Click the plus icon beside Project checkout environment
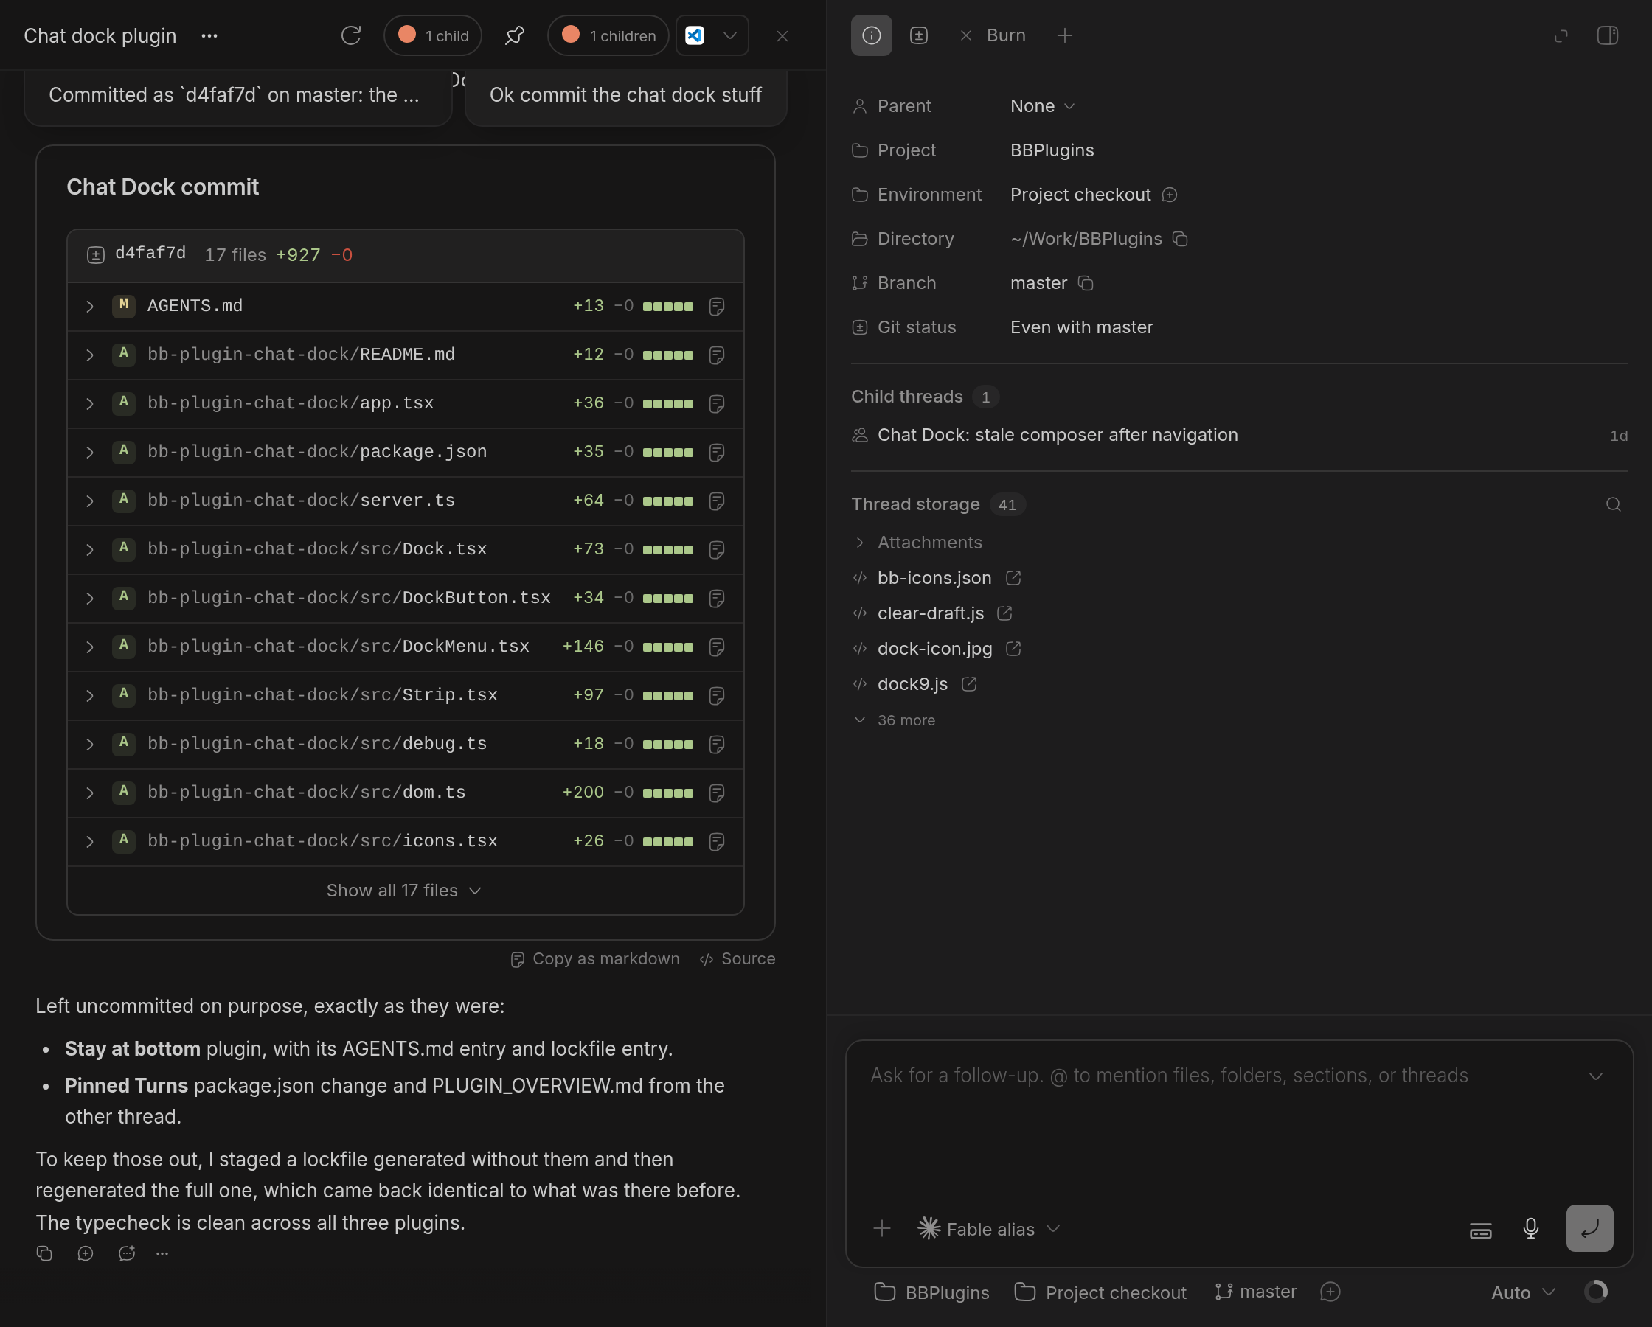The width and height of the screenshot is (1652, 1327). (1169, 195)
